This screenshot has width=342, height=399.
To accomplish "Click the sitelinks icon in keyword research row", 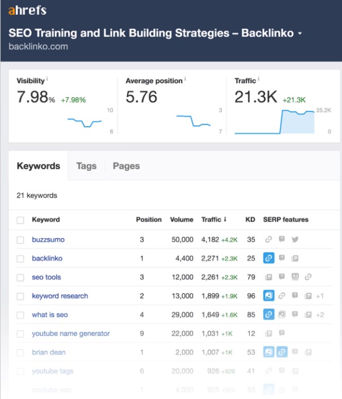I will (x=282, y=295).
